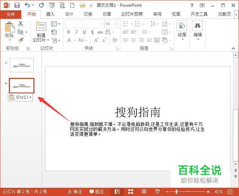Screen dimensions: 239x196
Task: Switch to 设计 Design tab
Action: [69, 14]
